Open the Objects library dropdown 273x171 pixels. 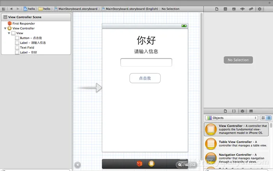(232, 118)
